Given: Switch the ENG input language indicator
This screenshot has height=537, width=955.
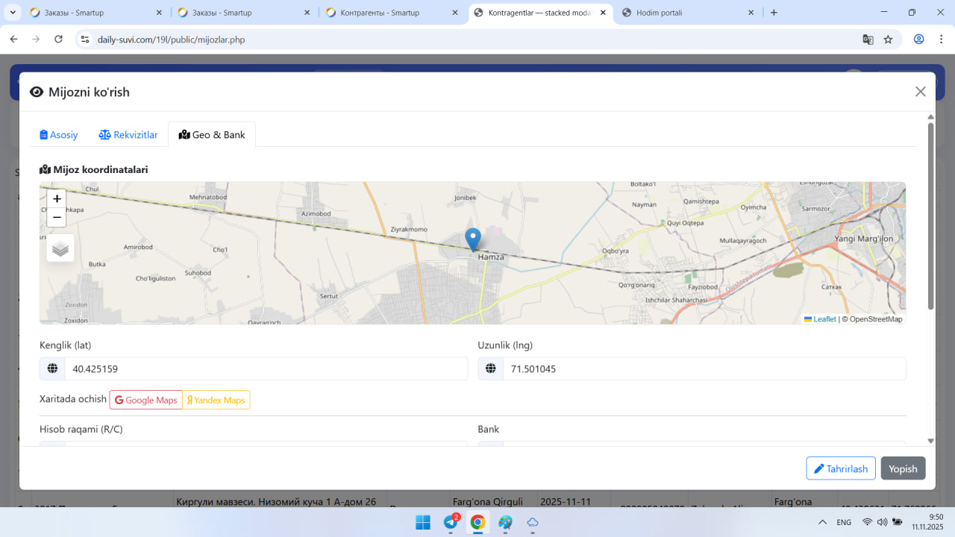Looking at the screenshot, I should pos(844,522).
